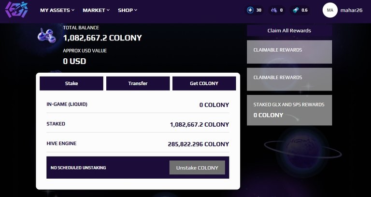The image size is (371, 197).
Task: Click the COLONY token header icon
Action: [274, 10]
